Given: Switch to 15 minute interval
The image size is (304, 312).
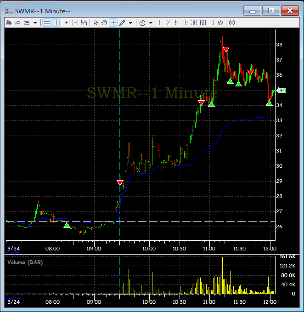Looking at the screenshot, I should pos(186,23).
